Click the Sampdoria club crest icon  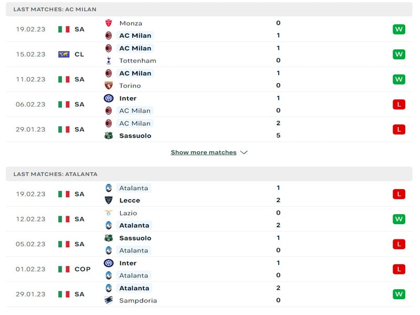[109, 300]
